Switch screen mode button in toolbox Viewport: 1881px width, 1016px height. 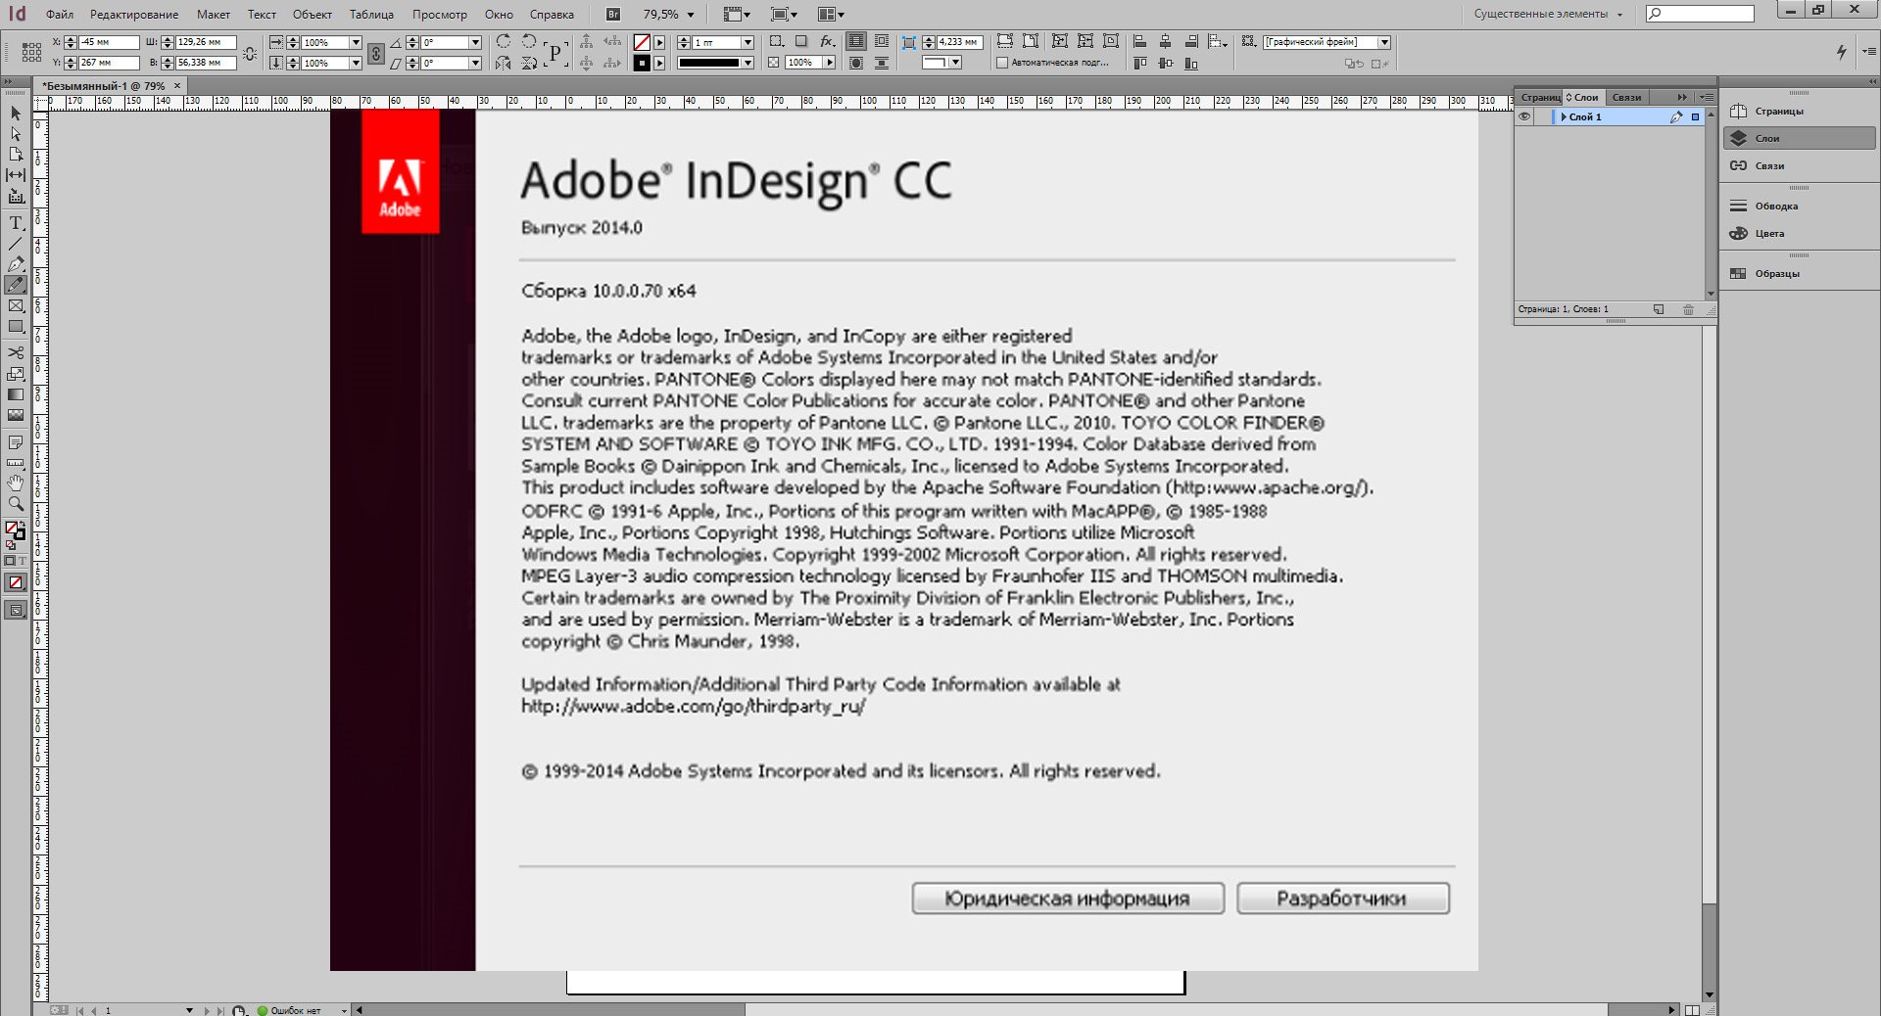pos(16,610)
